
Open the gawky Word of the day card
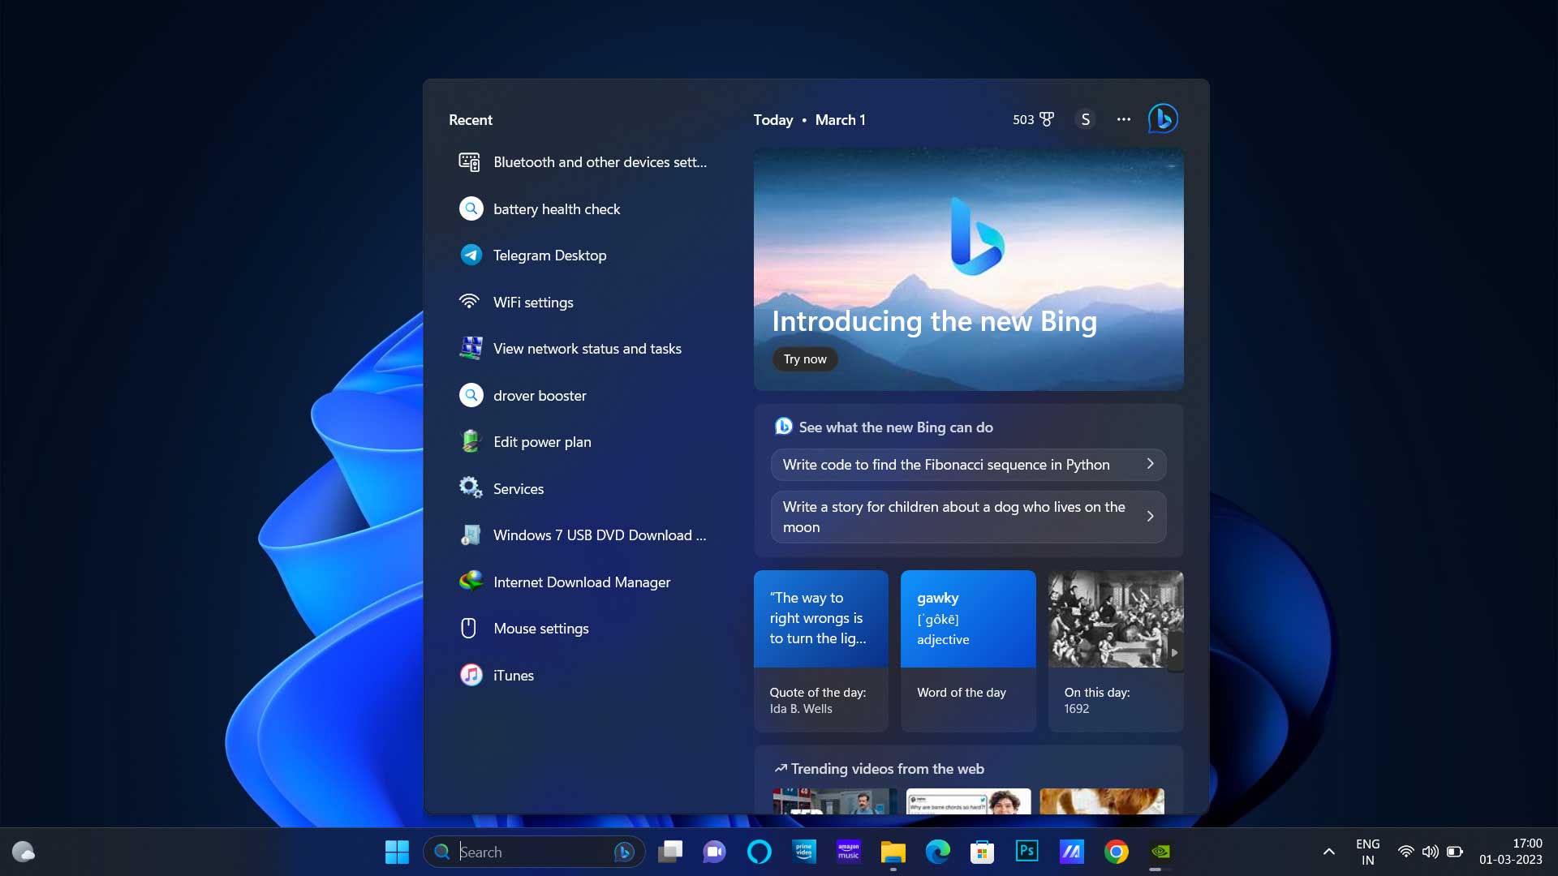pyautogui.click(x=968, y=651)
